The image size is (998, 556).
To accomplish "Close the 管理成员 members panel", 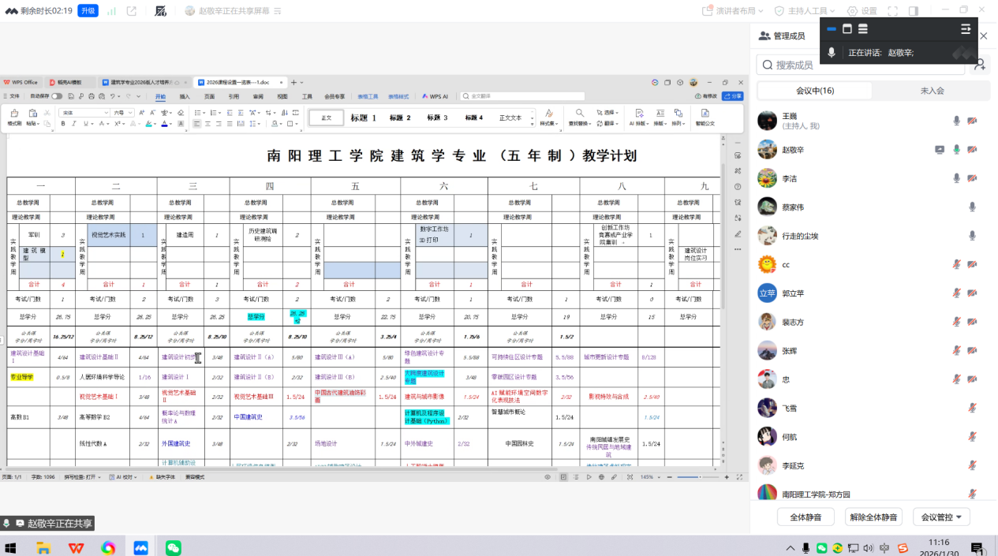I will [984, 35].
